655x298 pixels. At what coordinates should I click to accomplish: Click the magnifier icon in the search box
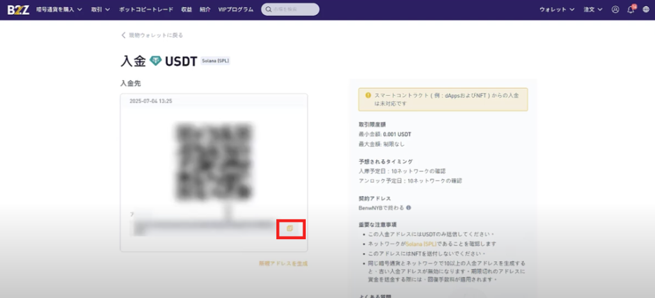point(269,10)
